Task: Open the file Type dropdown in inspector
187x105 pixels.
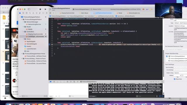Action: (x=180, y=23)
